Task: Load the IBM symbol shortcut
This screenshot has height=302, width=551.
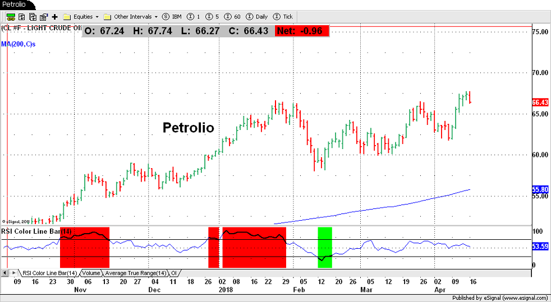Action: pyautogui.click(x=172, y=16)
